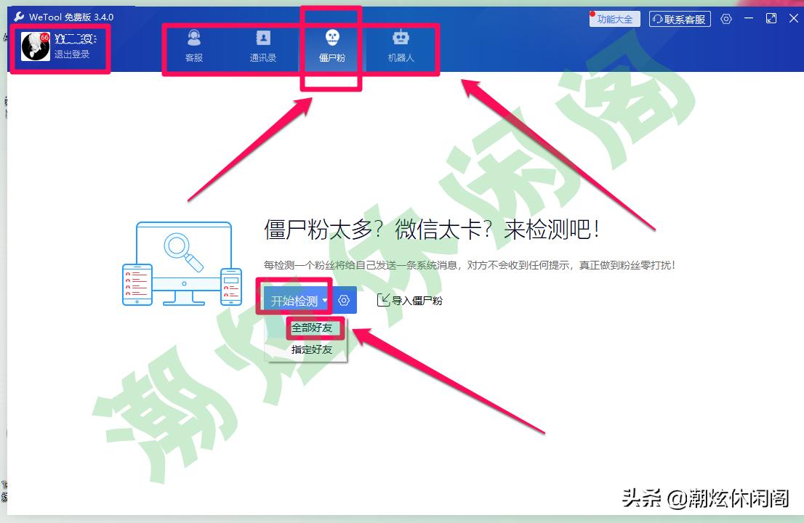Open the 客服 headset icon in the toolbar

pyautogui.click(x=193, y=37)
